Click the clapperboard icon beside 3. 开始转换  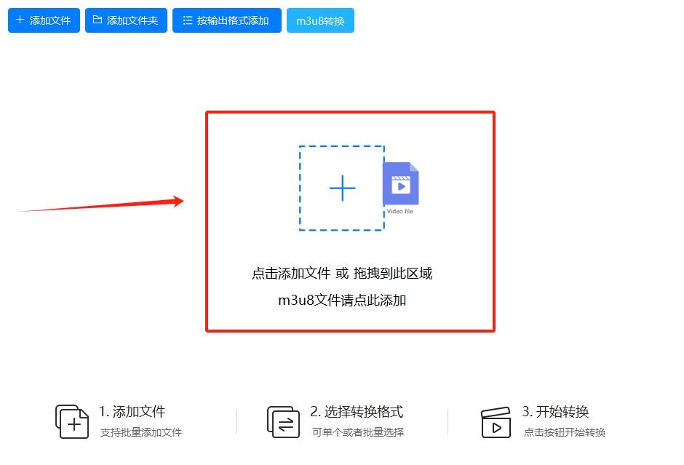click(496, 422)
